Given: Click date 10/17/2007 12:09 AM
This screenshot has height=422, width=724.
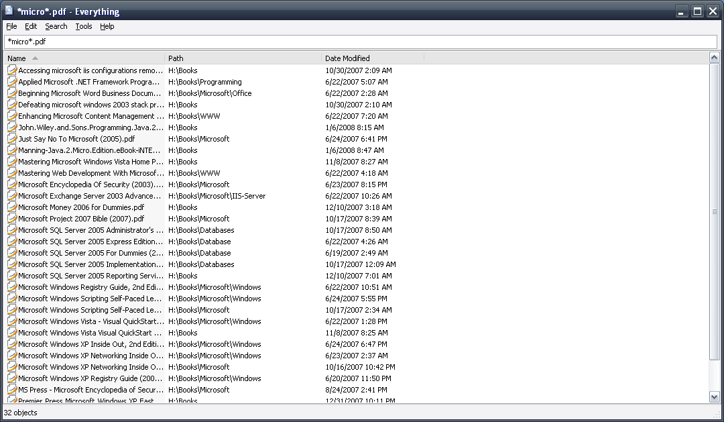Looking at the screenshot, I should click(361, 264).
